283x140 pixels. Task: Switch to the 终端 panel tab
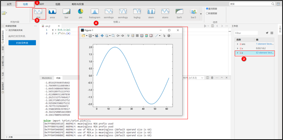coord(58,78)
